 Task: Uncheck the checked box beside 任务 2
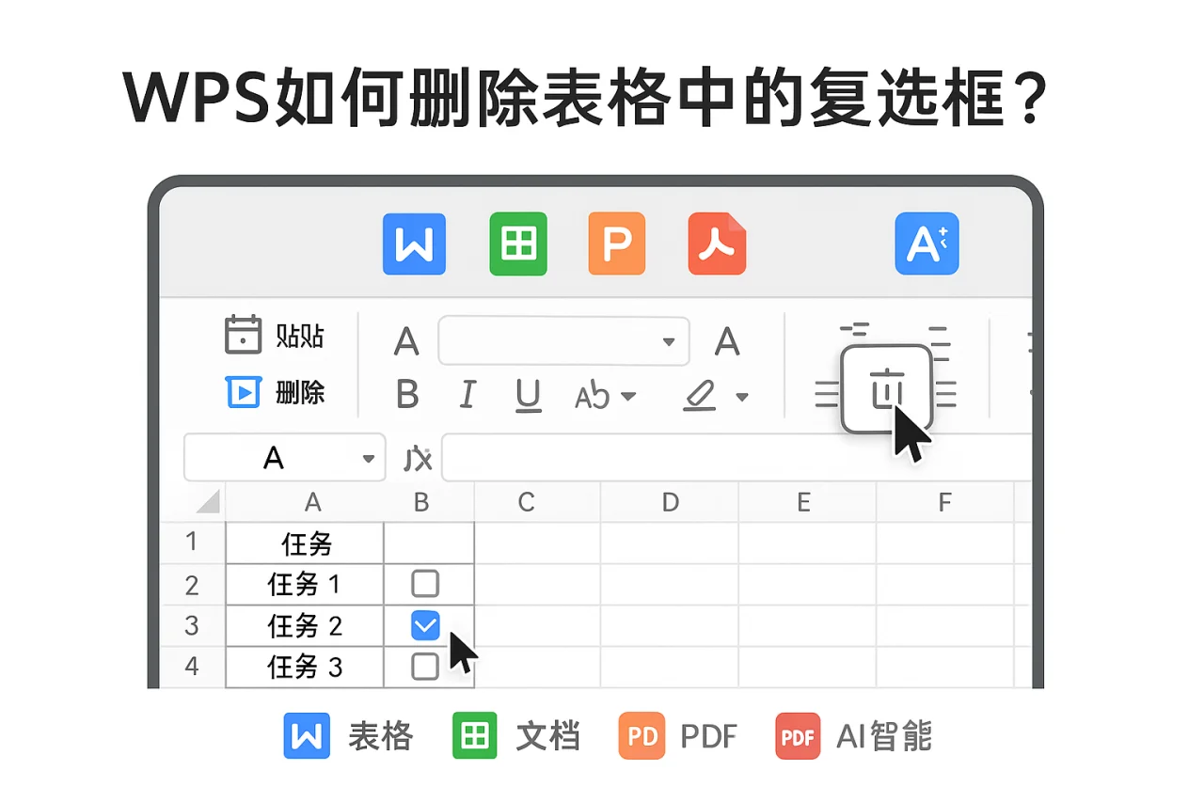pos(425,625)
